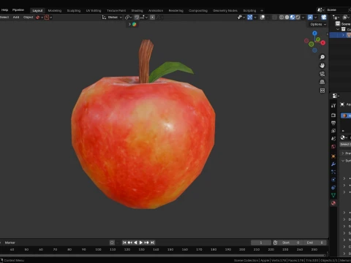Toggle camera view icon in viewport
The image size is (351, 263).
coord(322,74)
